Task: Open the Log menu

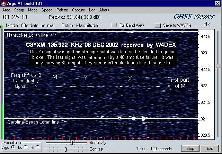Action: point(92,10)
